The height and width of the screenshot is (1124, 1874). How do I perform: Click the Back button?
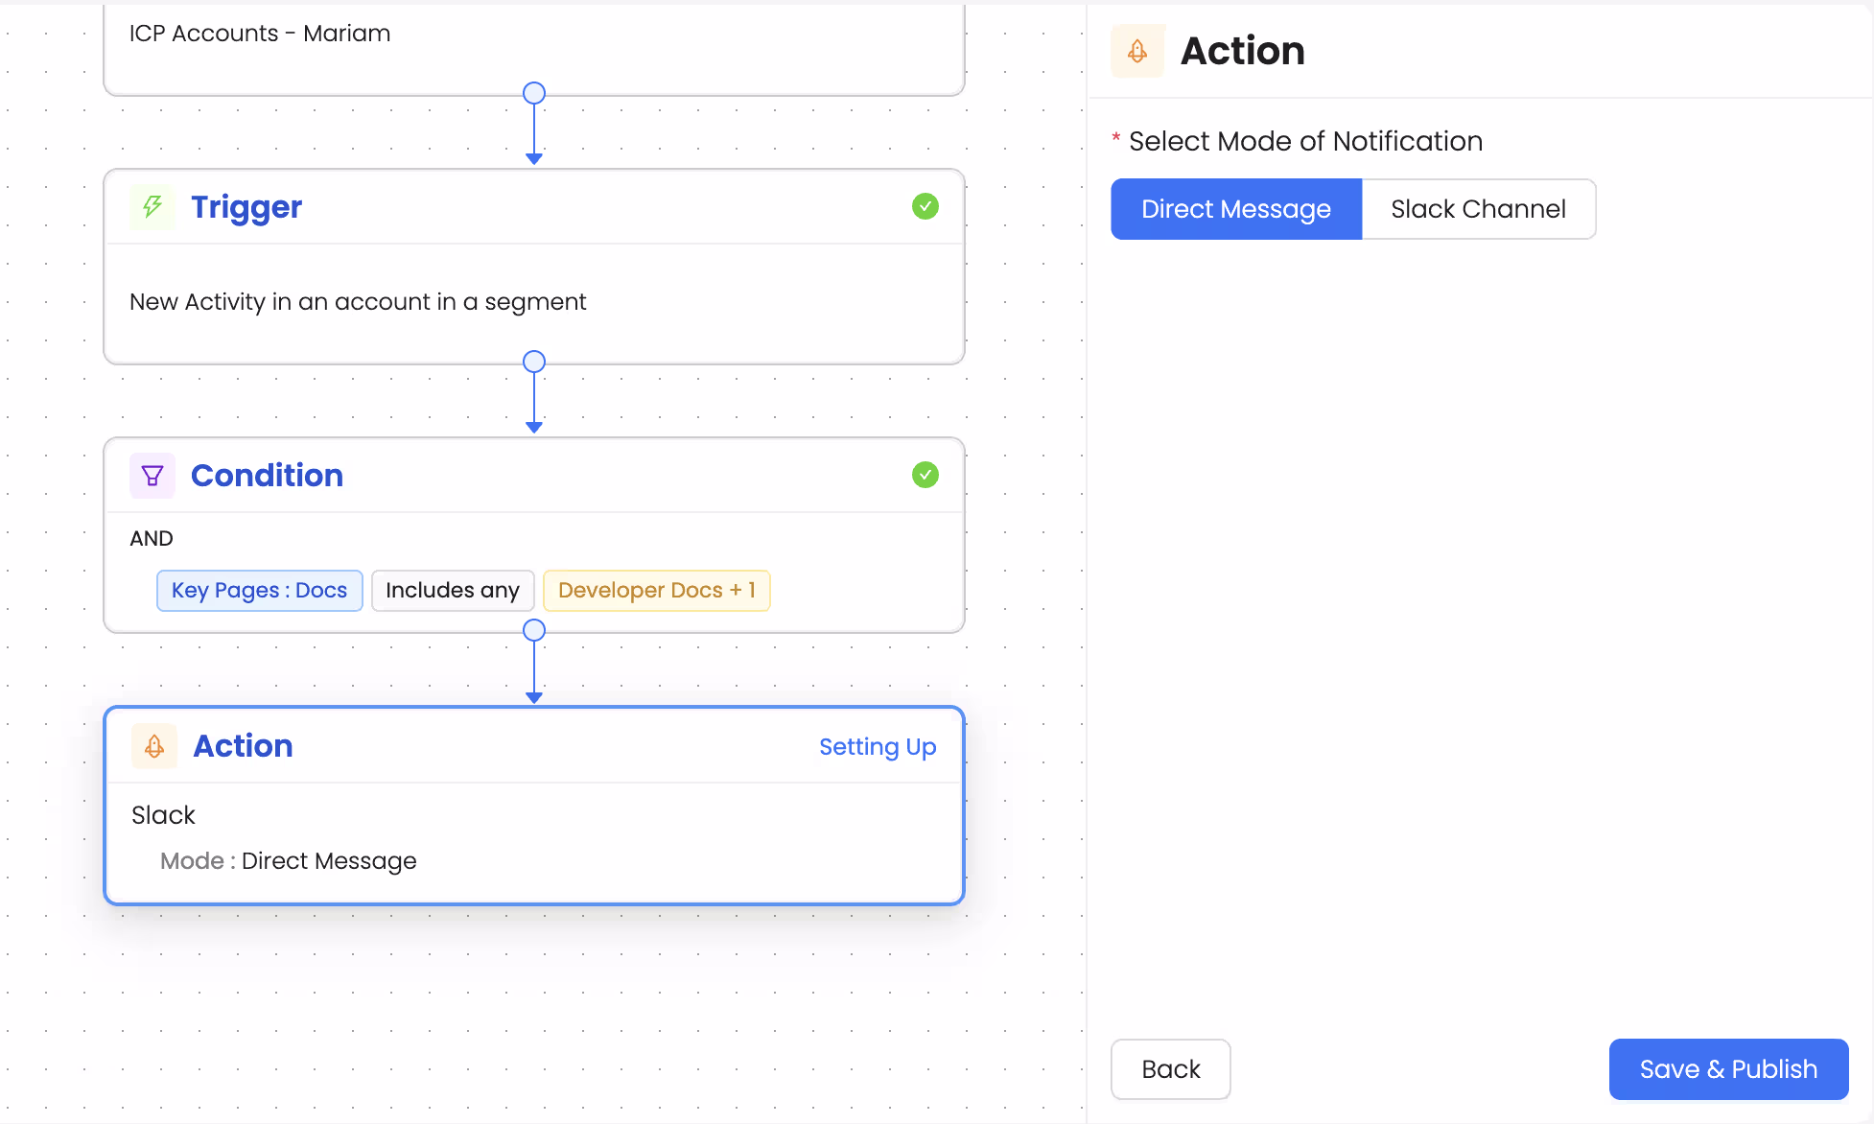pyautogui.click(x=1170, y=1068)
